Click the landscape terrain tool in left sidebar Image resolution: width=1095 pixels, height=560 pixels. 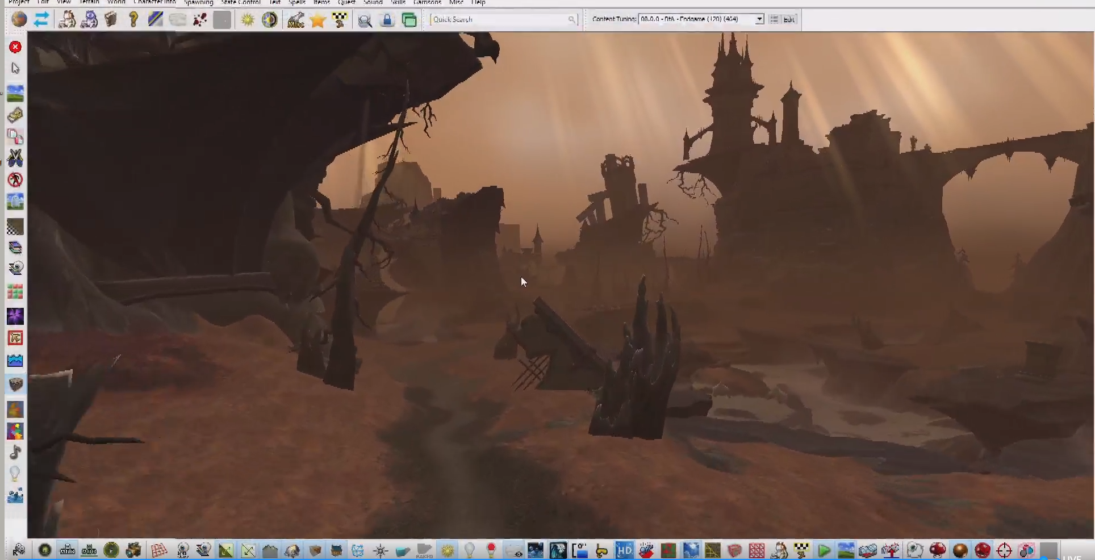tap(15, 93)
